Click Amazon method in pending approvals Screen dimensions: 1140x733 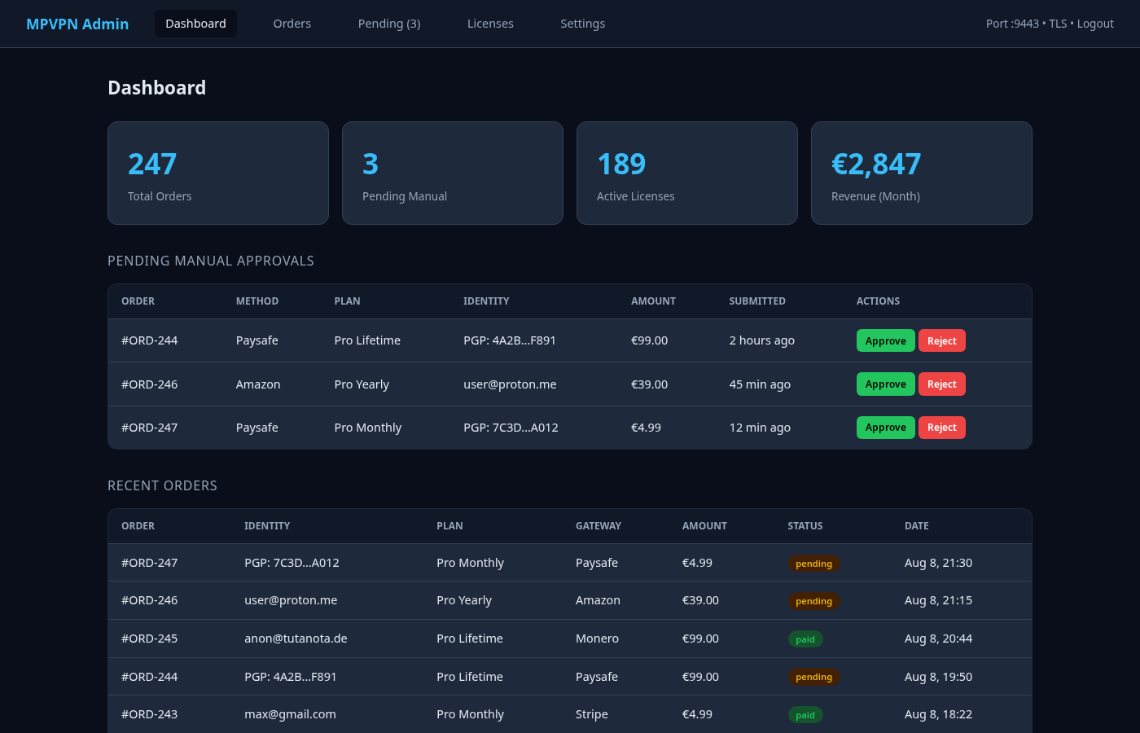click(x=258, y=384)
